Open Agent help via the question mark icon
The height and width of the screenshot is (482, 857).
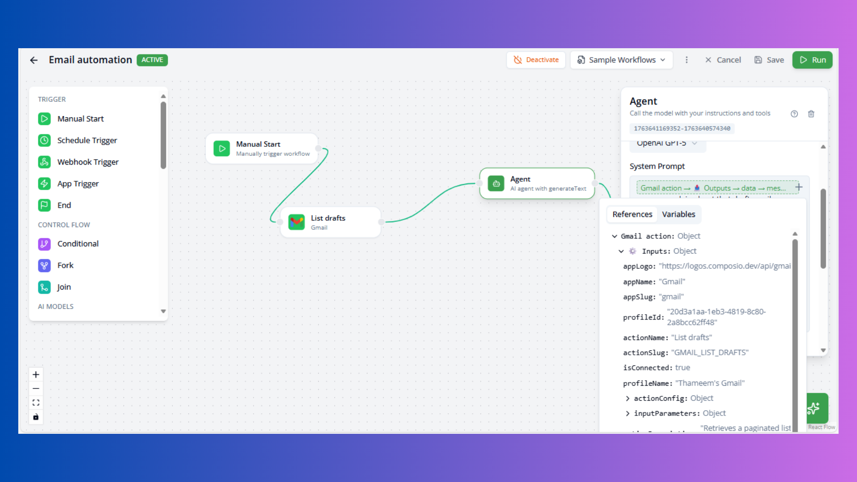coord(795,114)
